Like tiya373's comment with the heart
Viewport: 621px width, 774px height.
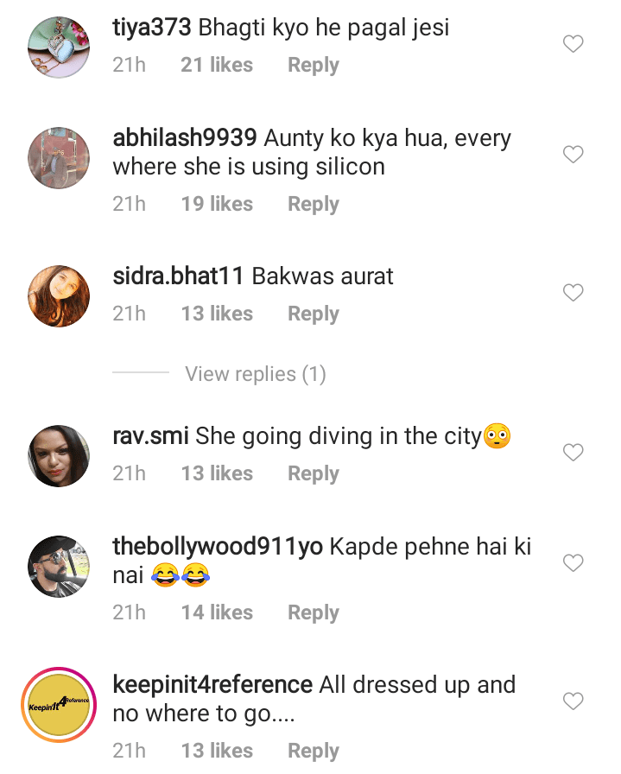pyautogui.click(x=573, y=44)
